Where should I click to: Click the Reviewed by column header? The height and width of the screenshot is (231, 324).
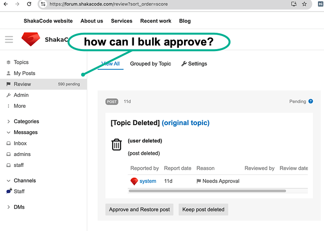260,168
